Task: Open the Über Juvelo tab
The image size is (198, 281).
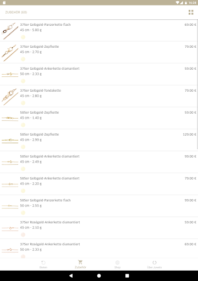Action: 155,265
